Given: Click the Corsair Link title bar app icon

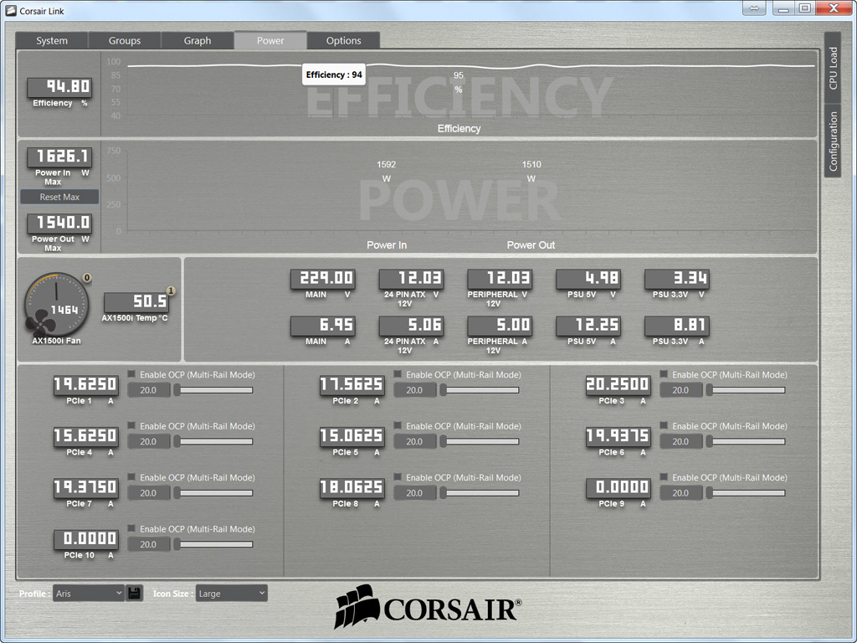Looking at the screenshot, I should pyautogui.click(x=11, y=11).
